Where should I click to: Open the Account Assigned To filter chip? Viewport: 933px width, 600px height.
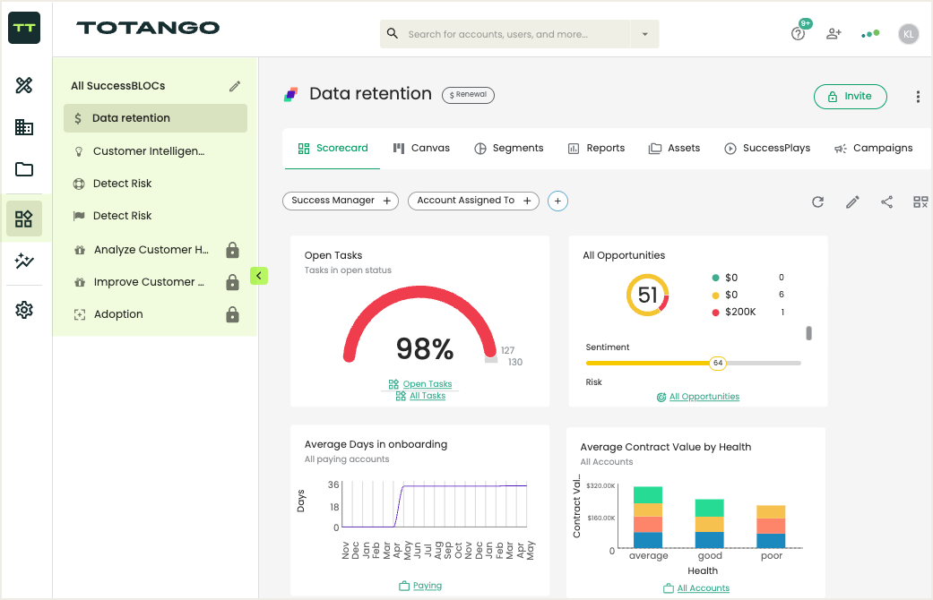tap(473, 201)
